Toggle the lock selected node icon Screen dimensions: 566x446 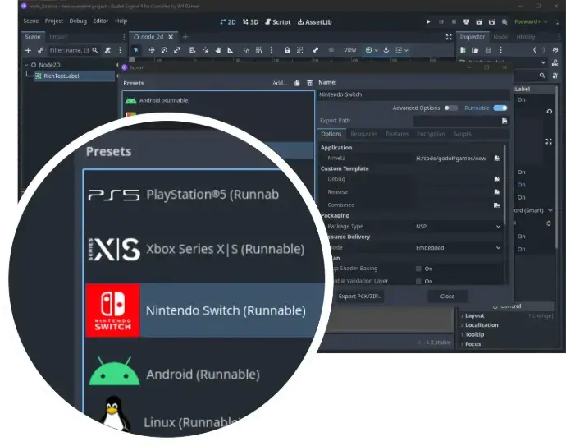pos(287,50)
